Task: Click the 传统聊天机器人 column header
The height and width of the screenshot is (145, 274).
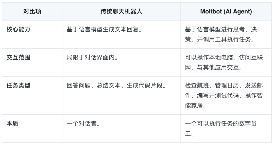Action: pyautogui.click(x=121, y=11)
